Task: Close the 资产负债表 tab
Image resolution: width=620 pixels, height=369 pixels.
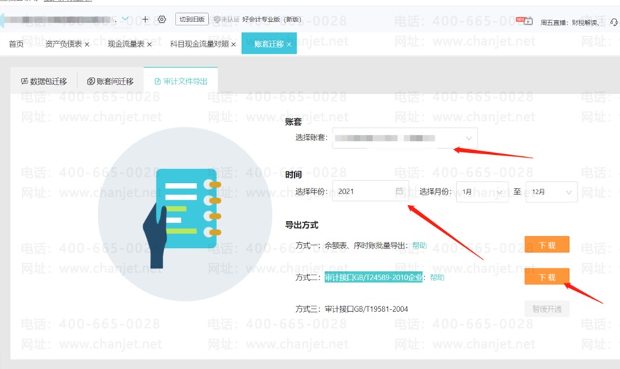Action: [x=87, y=44]
